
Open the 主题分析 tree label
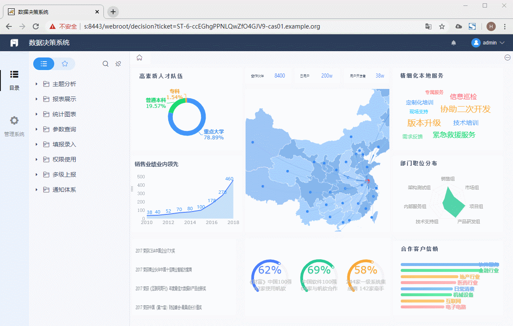point(64,84)
